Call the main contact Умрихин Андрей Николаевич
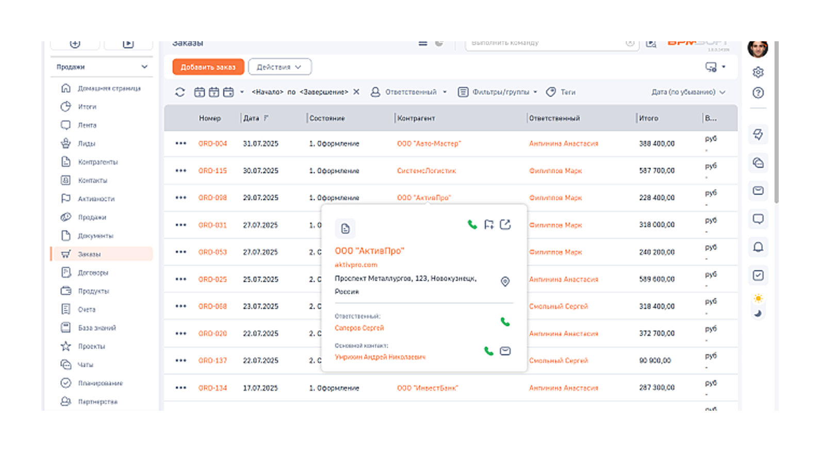The image size is (820, 452). tap(489, 351)
